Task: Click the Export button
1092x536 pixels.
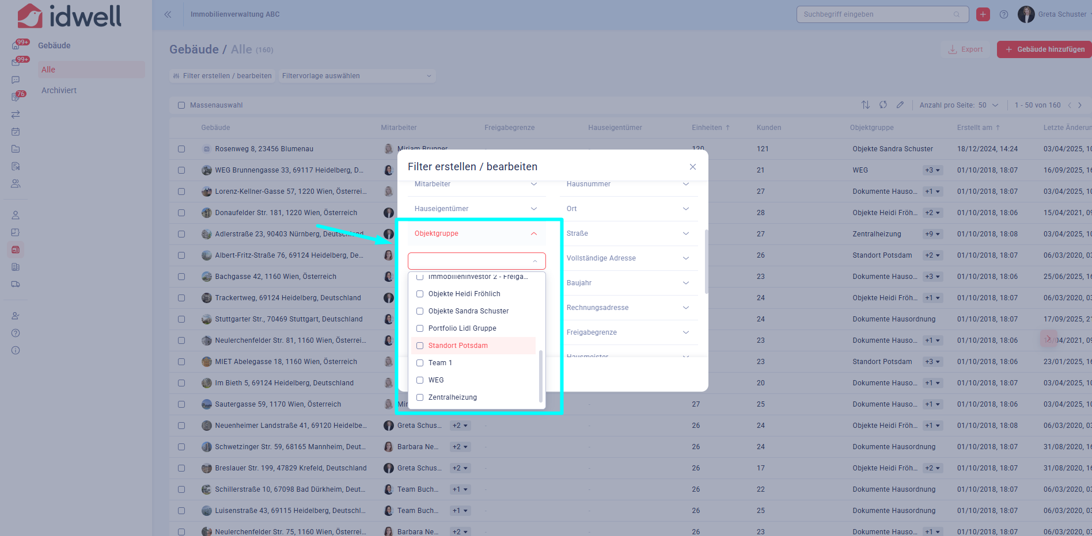Action: (x=966, y=49)
